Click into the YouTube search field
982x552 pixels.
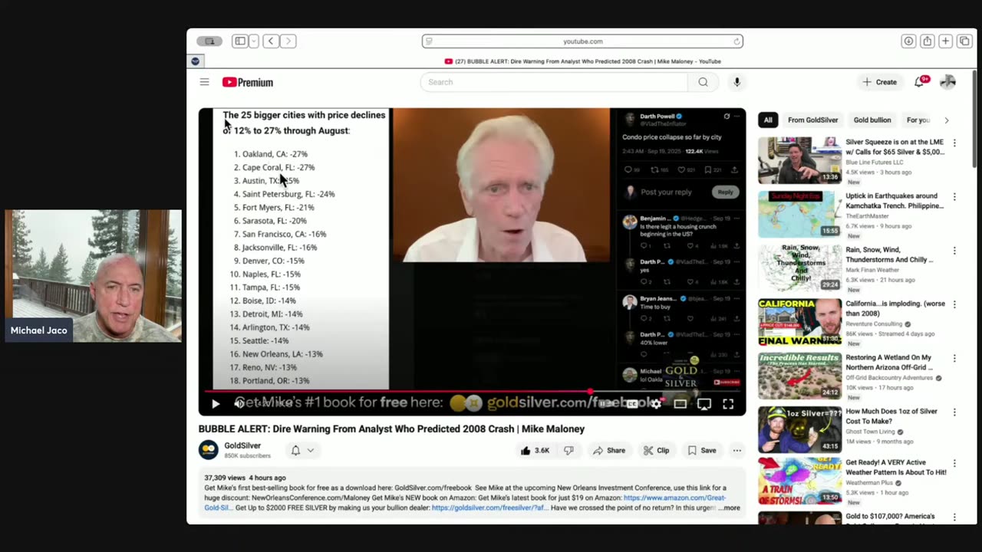(554, 82)
